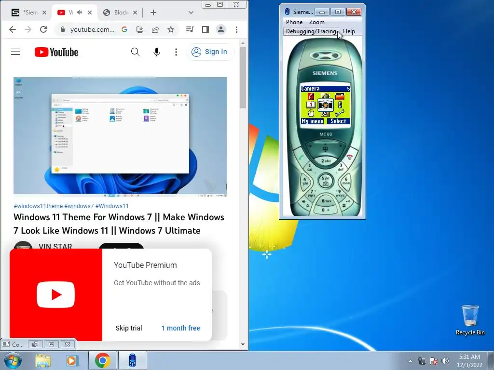Image resolution: width=494 pixels, height=370 pixels.
Task: Show hidden tray icons arrow
Action: [x=410, y=361]
